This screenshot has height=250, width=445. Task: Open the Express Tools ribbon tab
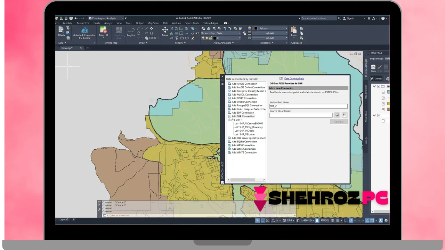click(x=192, y=23)
